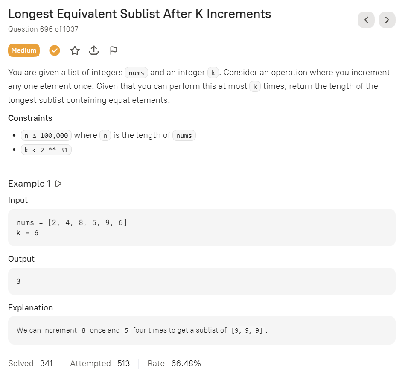Screen dimensions: 408x371
Task: Click the inline nums code tag in description
Action: (x=136, y=73)
